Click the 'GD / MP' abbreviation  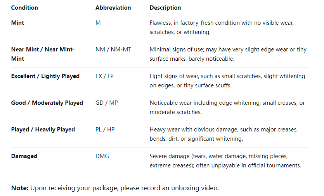click(x=106, y=103)
